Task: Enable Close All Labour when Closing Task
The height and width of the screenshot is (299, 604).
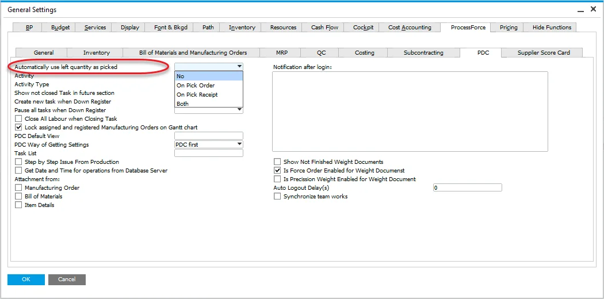Action: 19,118
